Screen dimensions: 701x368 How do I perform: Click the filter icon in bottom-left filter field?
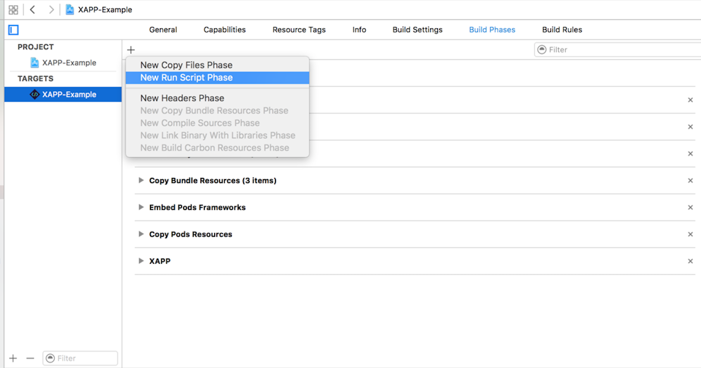50,358
